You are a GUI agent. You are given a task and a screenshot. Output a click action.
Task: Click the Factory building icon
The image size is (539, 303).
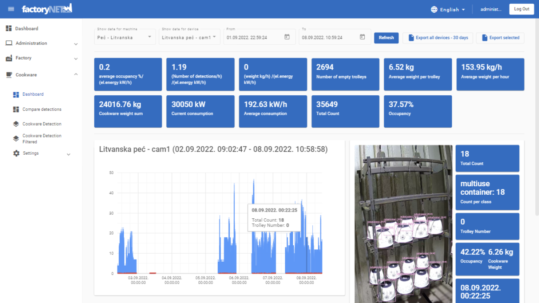[9, 58]
